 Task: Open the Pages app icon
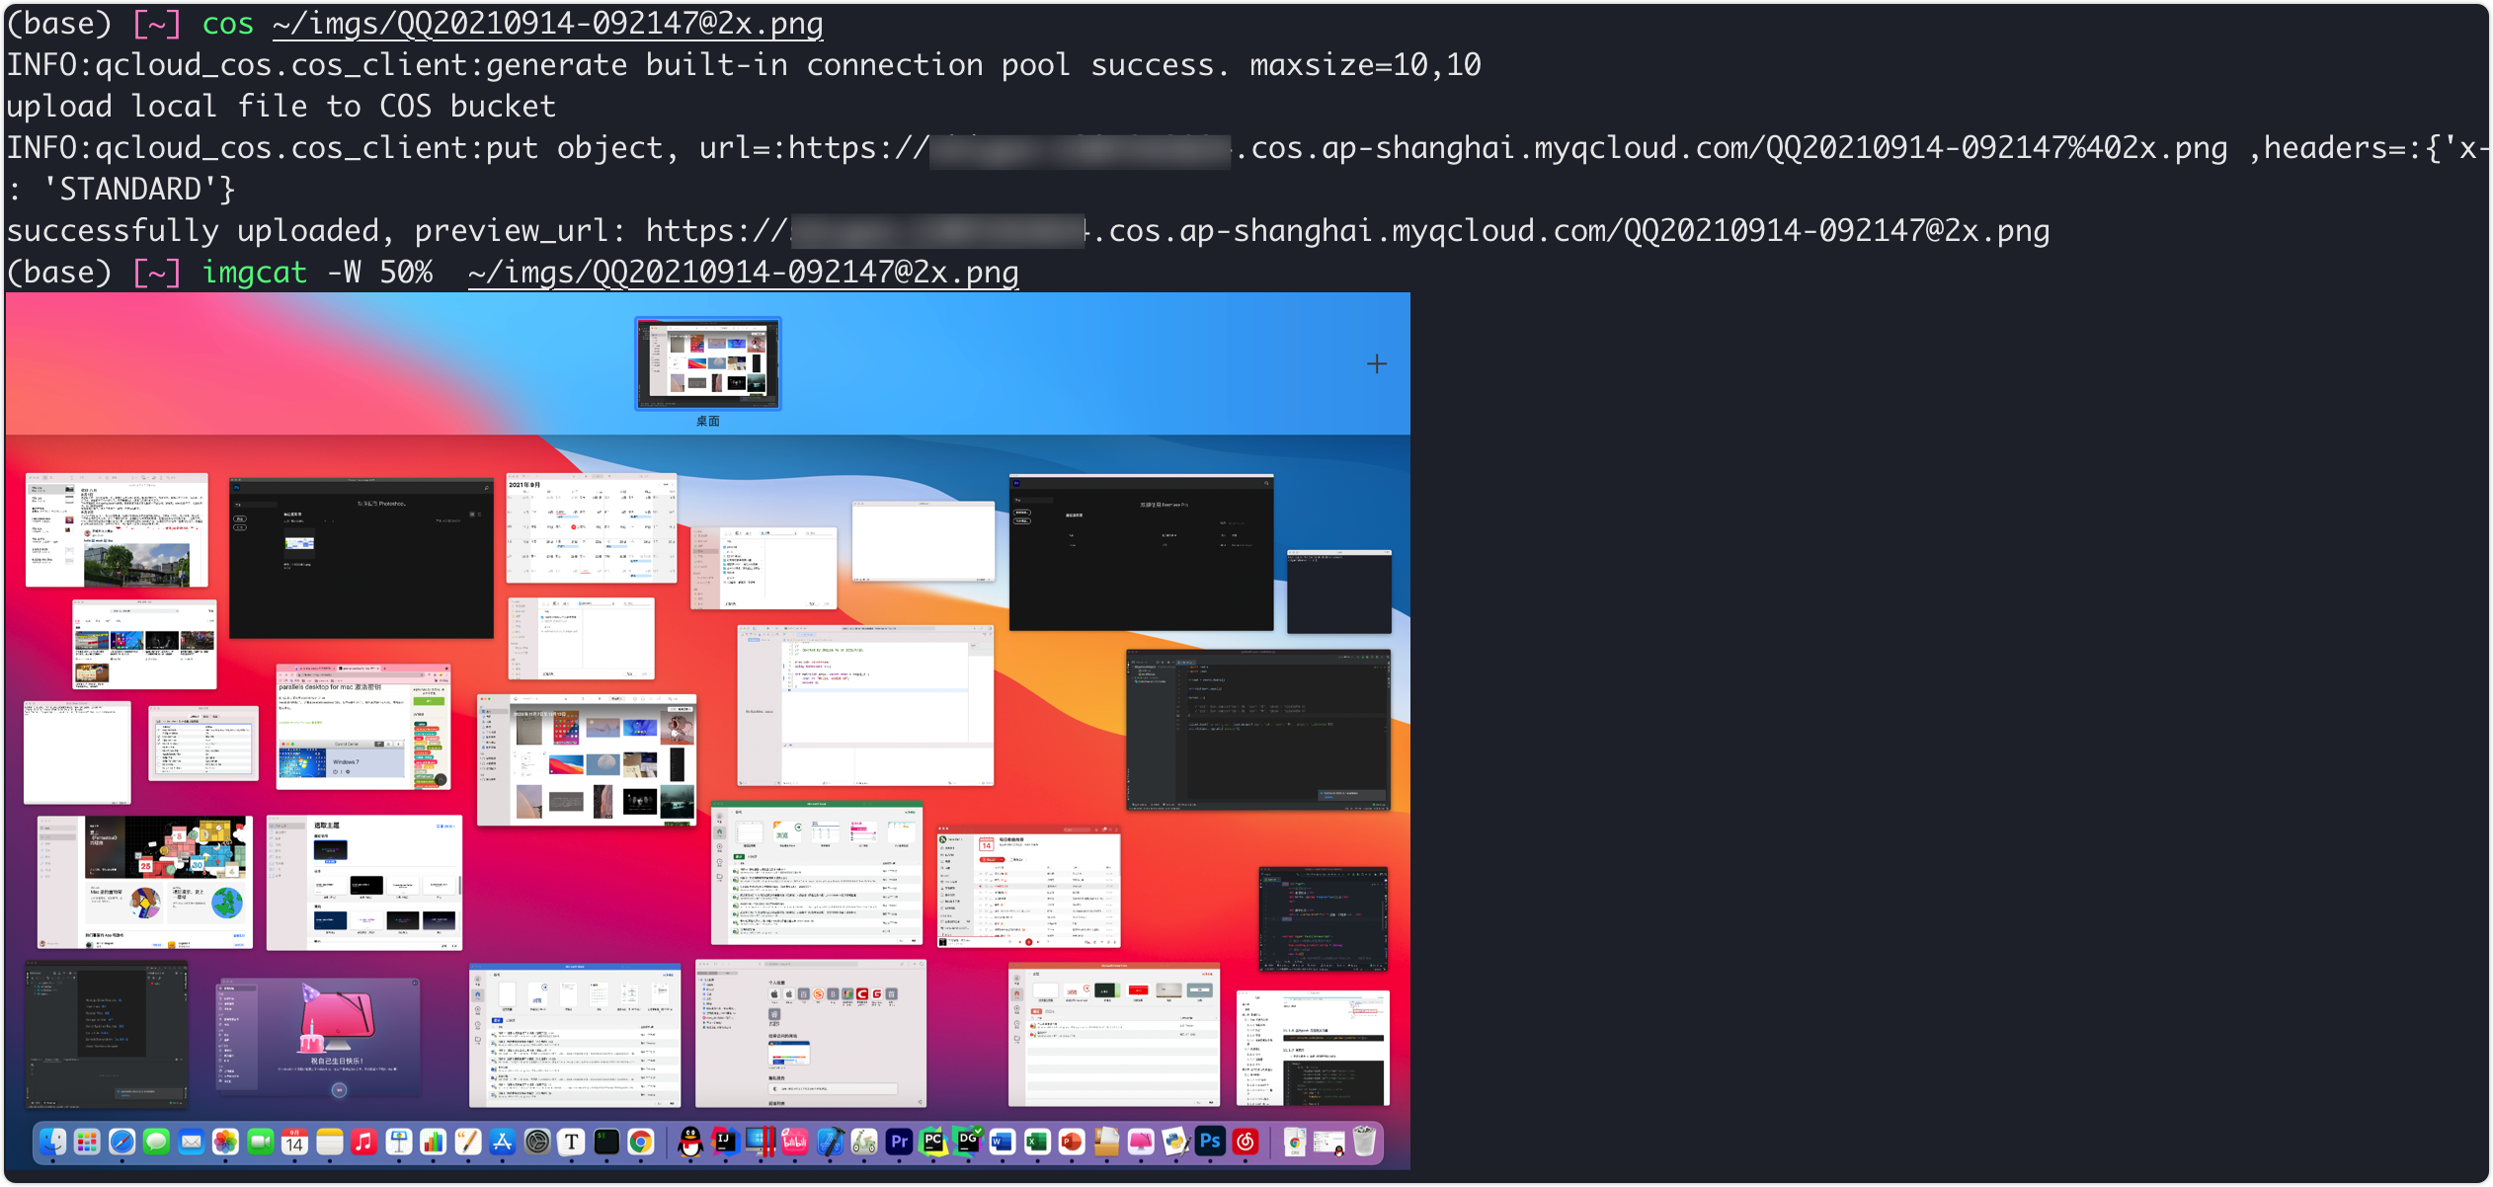(x=467, y=1143)
